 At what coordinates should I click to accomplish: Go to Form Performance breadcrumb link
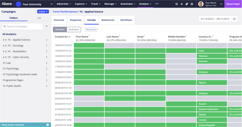pyautogui.click(x=65, y=12)
